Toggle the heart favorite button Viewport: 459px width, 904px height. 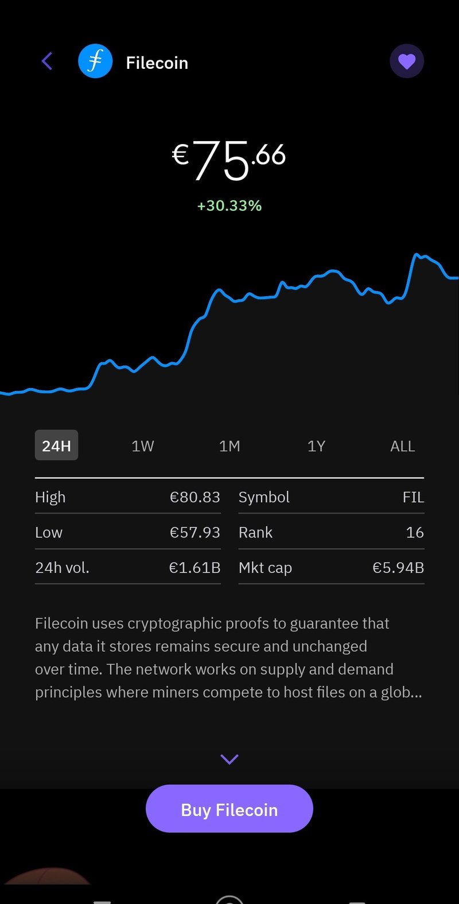point(407,61)
